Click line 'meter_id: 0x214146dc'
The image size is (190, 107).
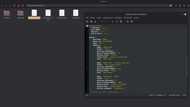coord(102,41)
